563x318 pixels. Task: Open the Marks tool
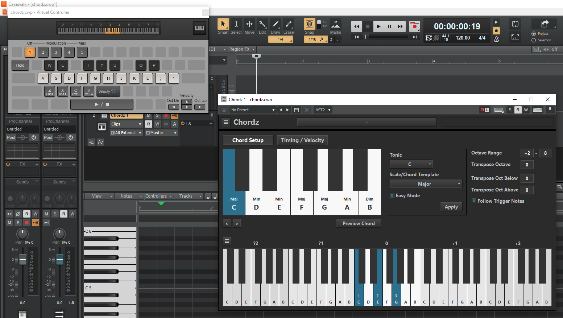[336, 24]
